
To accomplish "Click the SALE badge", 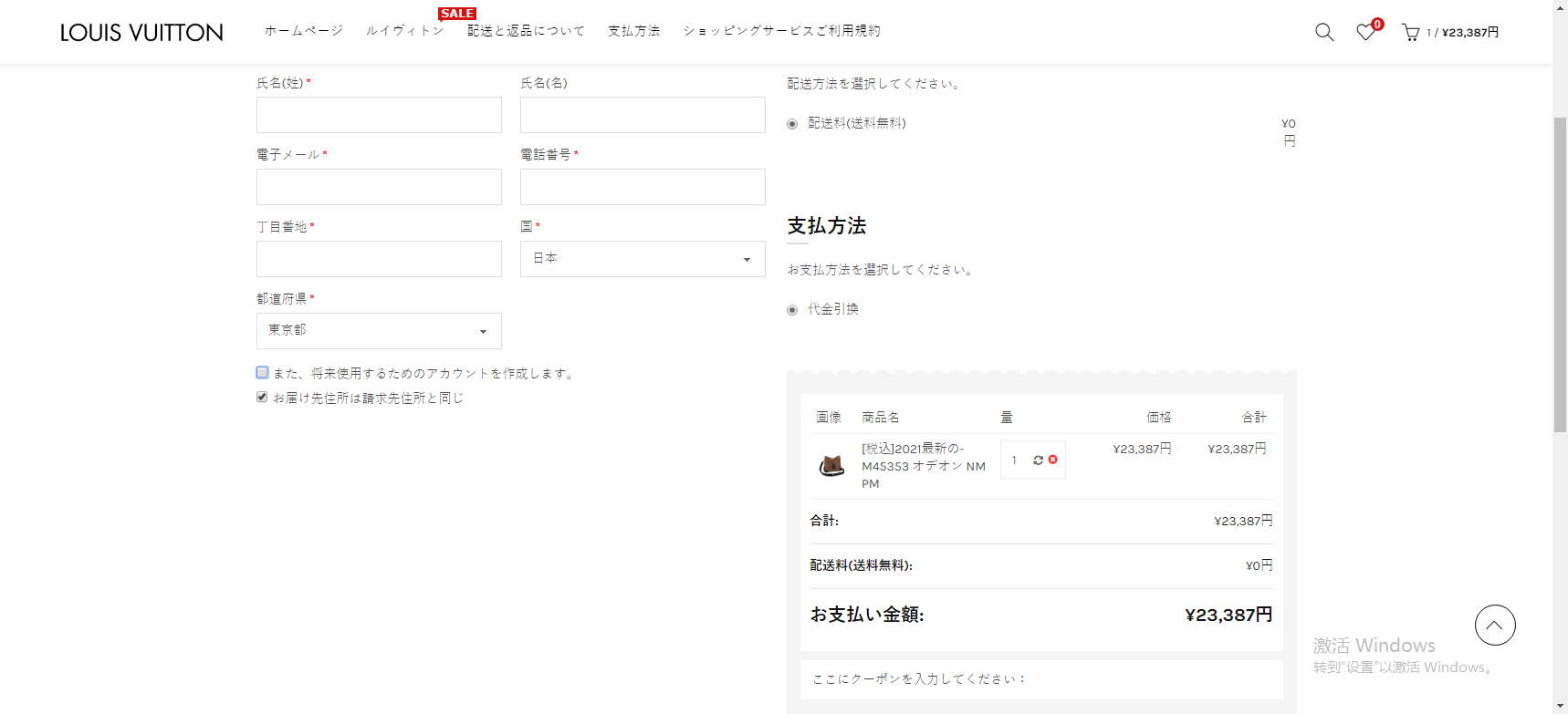I will (x=457, y=14).
